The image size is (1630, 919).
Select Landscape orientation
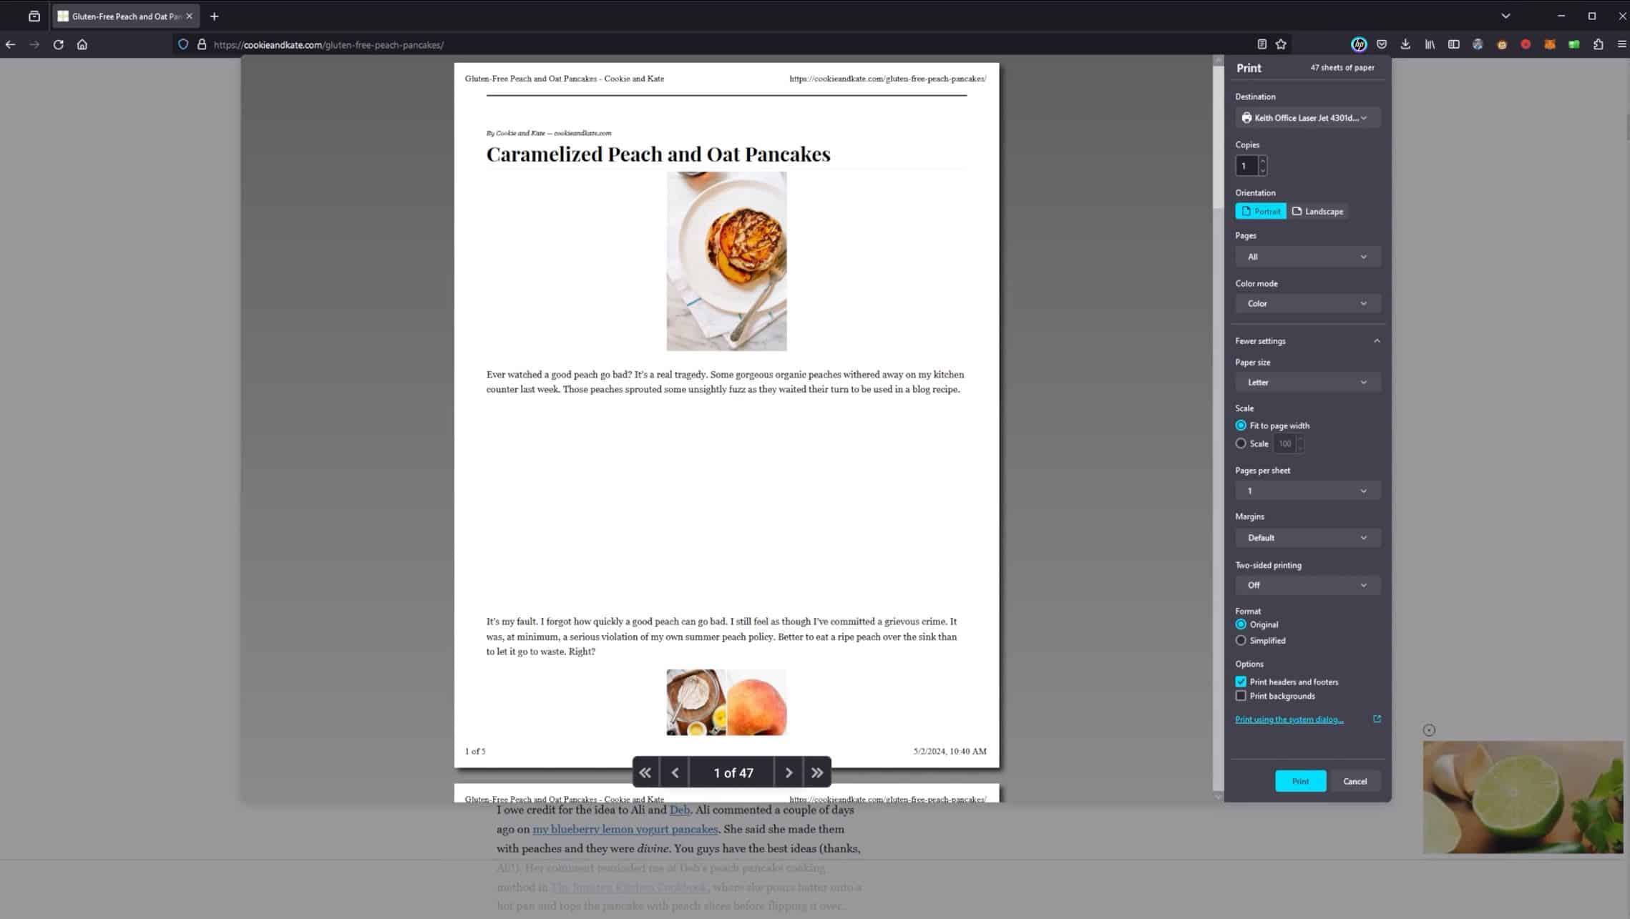(1317, 212)
